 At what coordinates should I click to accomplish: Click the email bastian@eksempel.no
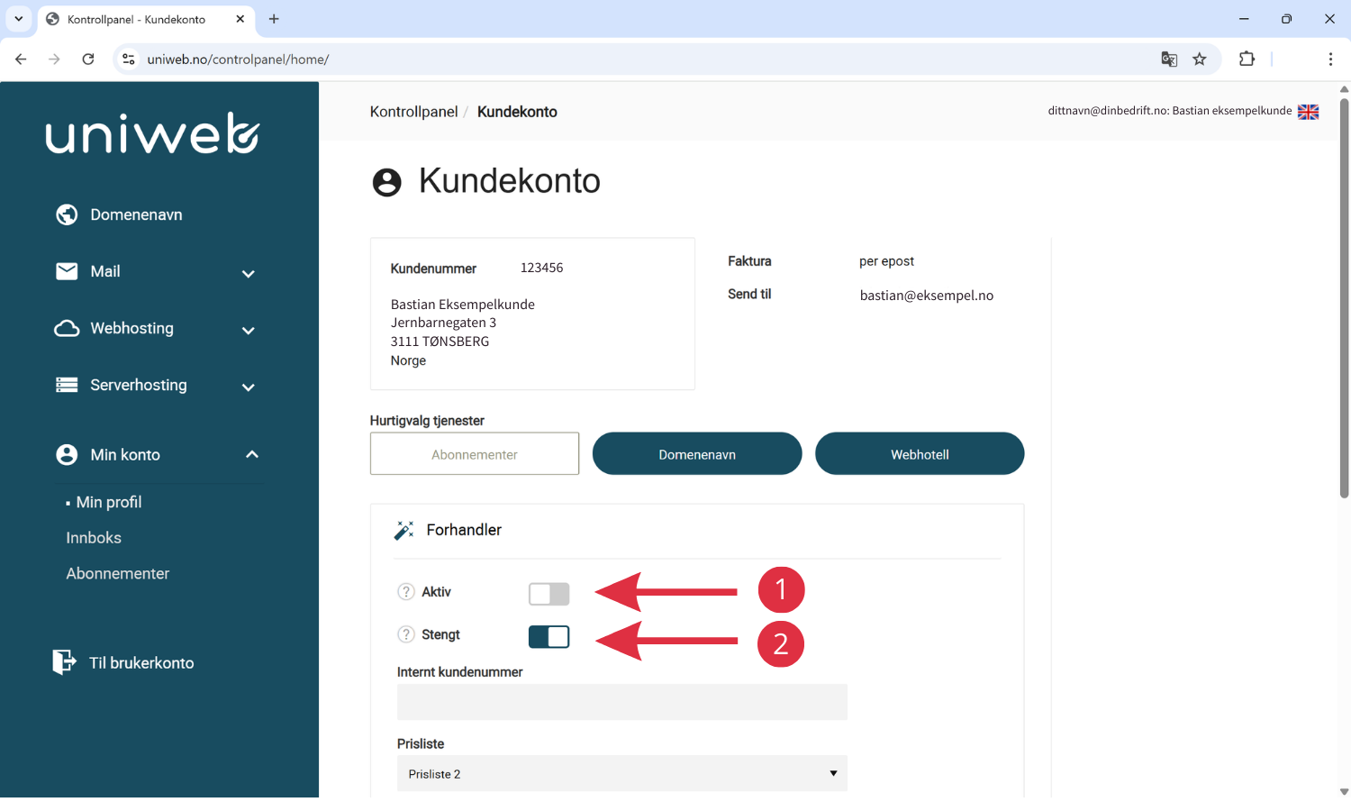[927, 296]
